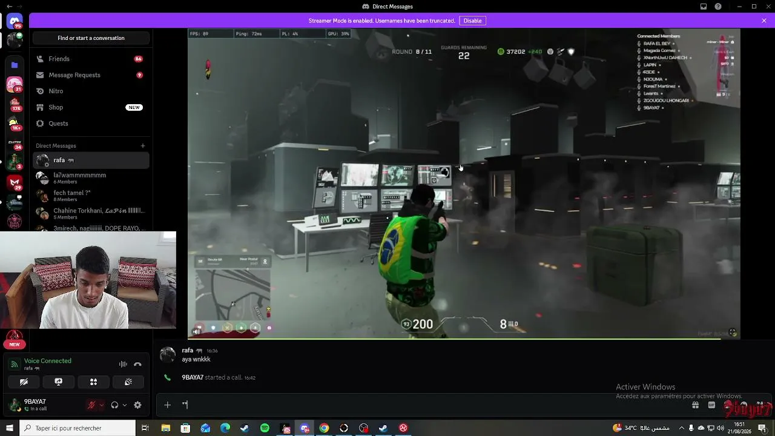Open Windows Start menu
This screenshot has height=436, width=775.
click(x=9, y=428)
